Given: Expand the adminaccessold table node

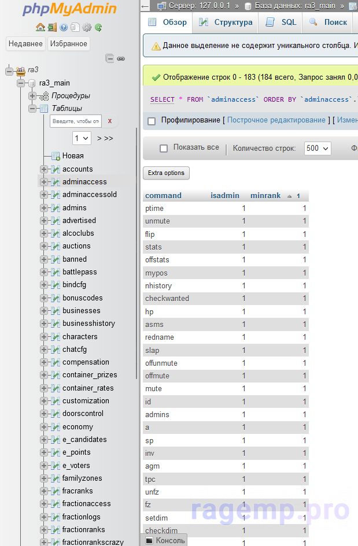Looking at the screenshot, I should pos(44,195).
